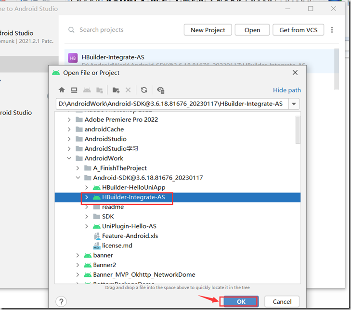Cancel the Open File dialog
Screen dimensions: 351x310
pos(282,301)
